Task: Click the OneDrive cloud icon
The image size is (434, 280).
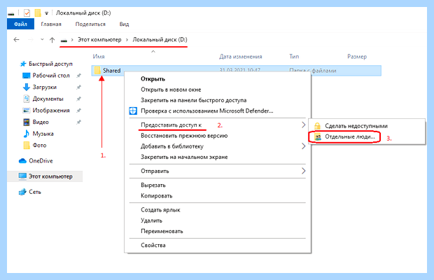Action: (x=22, y=161)
